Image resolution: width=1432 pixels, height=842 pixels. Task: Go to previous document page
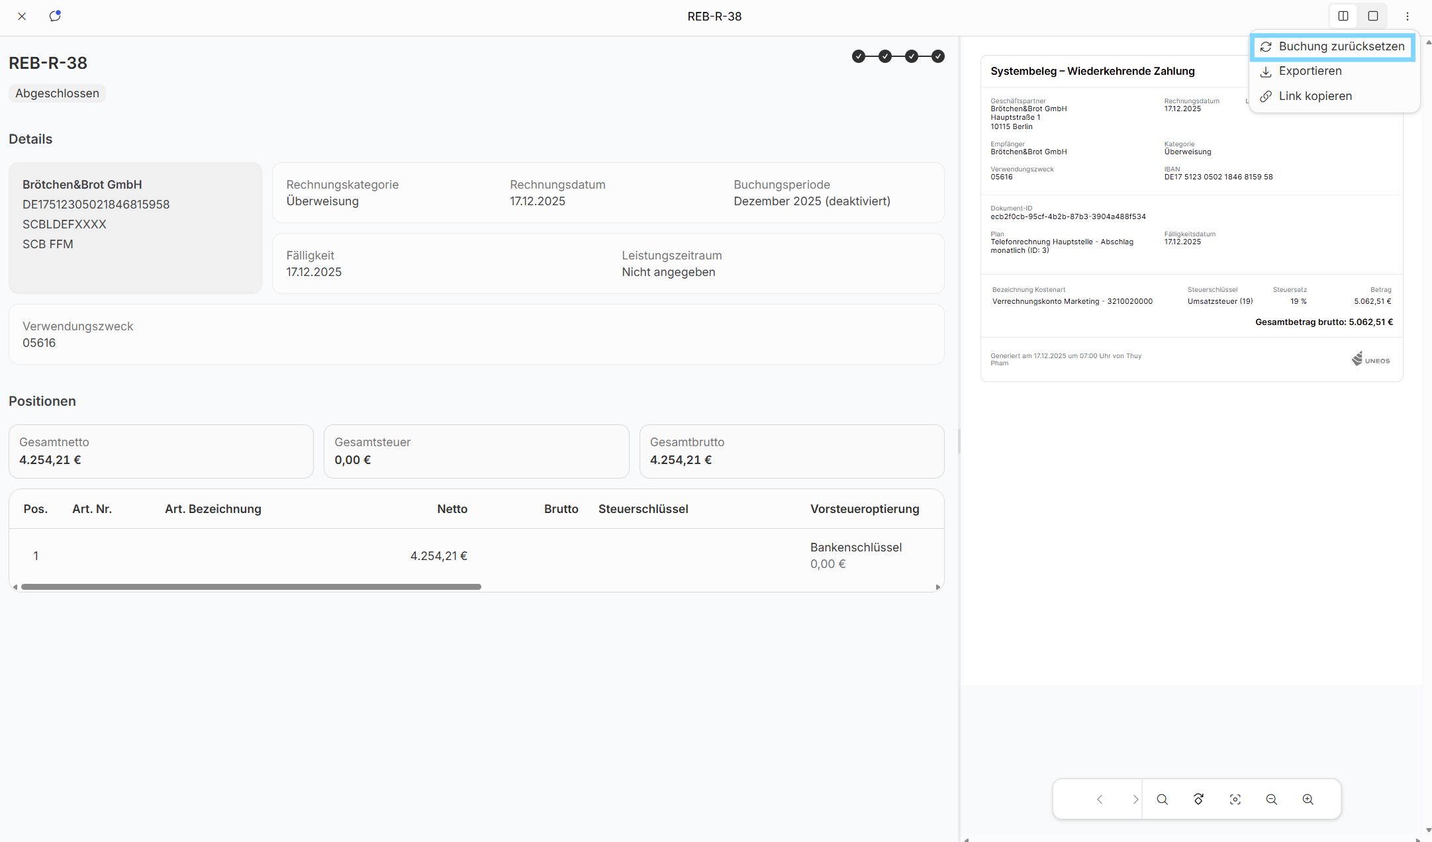coord(1100,799)
